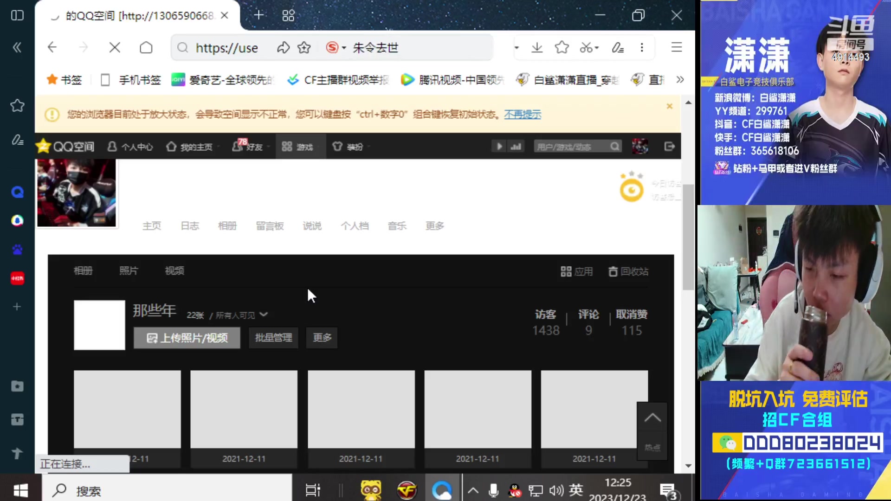Open the tab grid overview icon

click(288, 15)
